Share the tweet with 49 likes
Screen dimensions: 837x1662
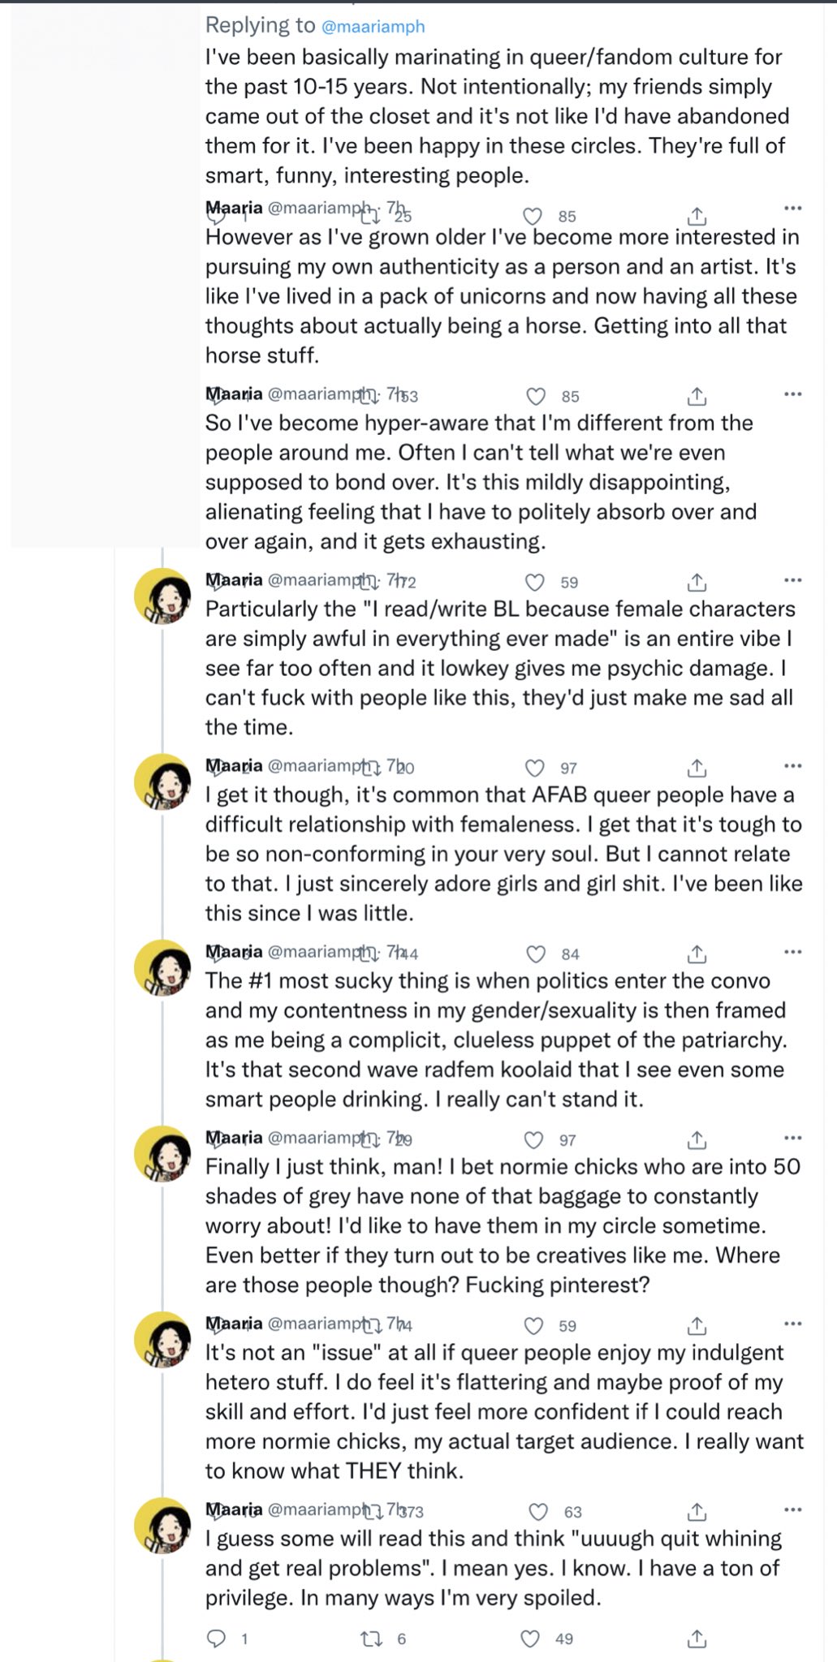[x=697, y=1638]
